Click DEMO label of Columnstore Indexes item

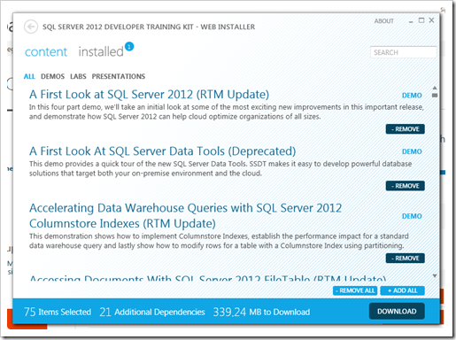412,216
